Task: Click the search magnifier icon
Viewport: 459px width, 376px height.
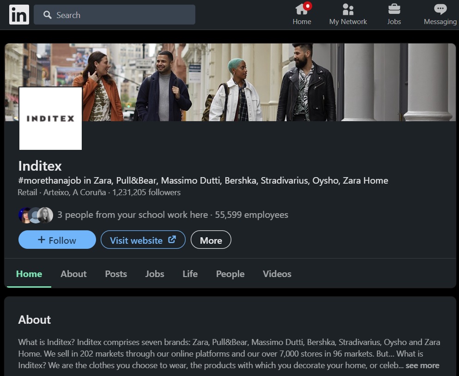Action: [48, 15]
